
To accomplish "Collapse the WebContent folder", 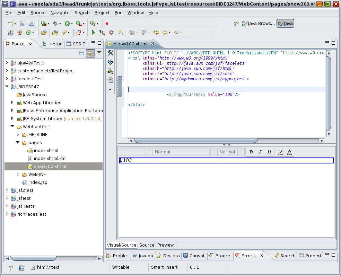I will pos(12,127).
